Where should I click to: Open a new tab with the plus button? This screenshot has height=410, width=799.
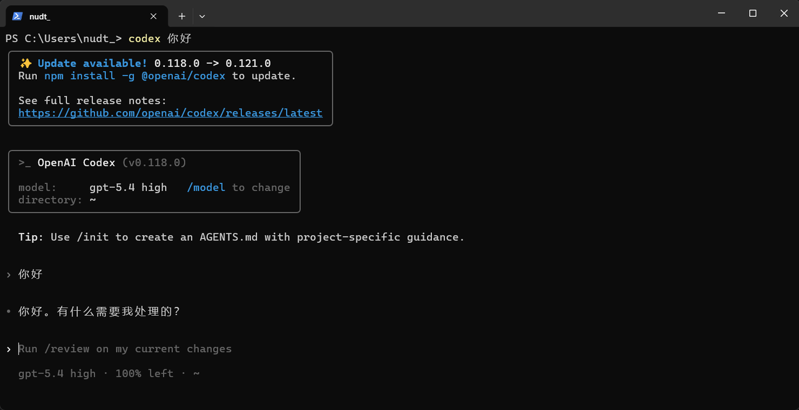pyautogui.click(x=182, y=16)
